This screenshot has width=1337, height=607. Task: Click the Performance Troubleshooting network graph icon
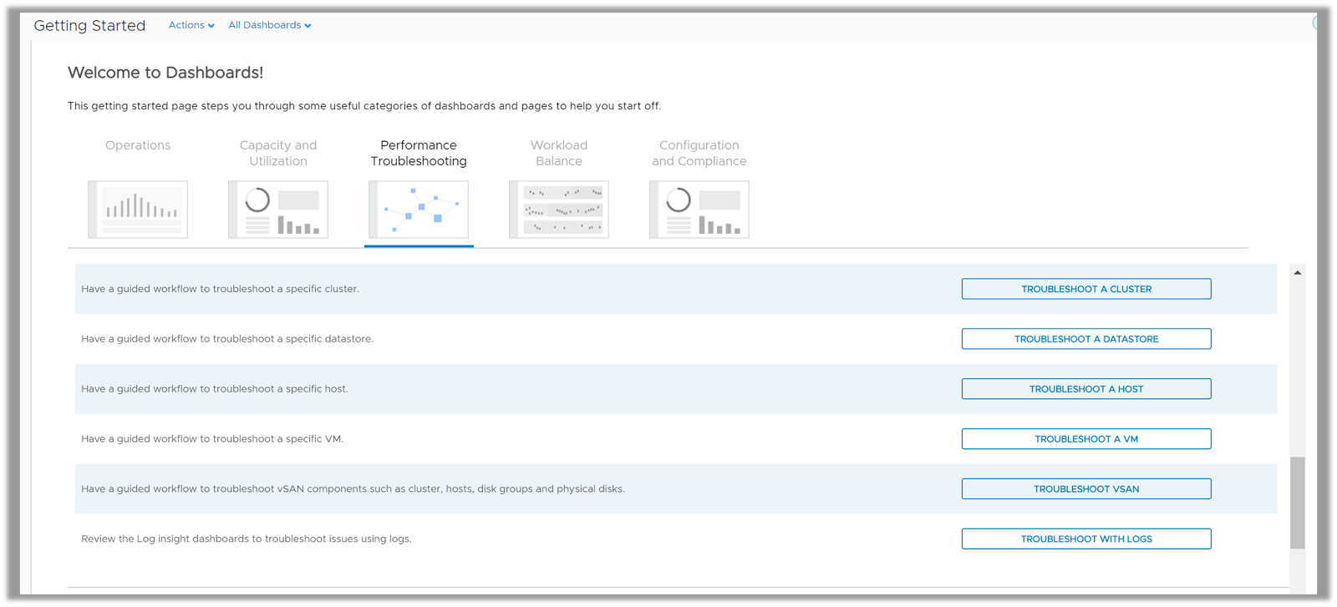coord(419,210)
